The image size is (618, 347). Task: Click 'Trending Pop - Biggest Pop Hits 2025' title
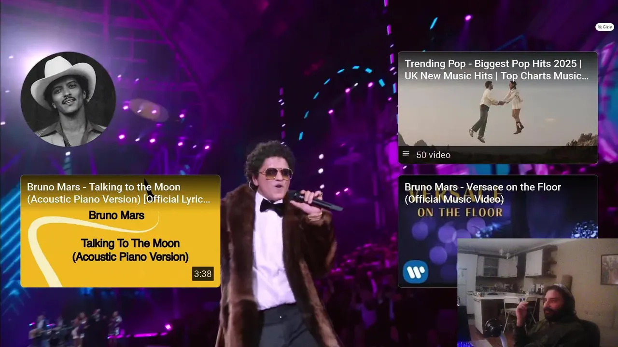496,70
